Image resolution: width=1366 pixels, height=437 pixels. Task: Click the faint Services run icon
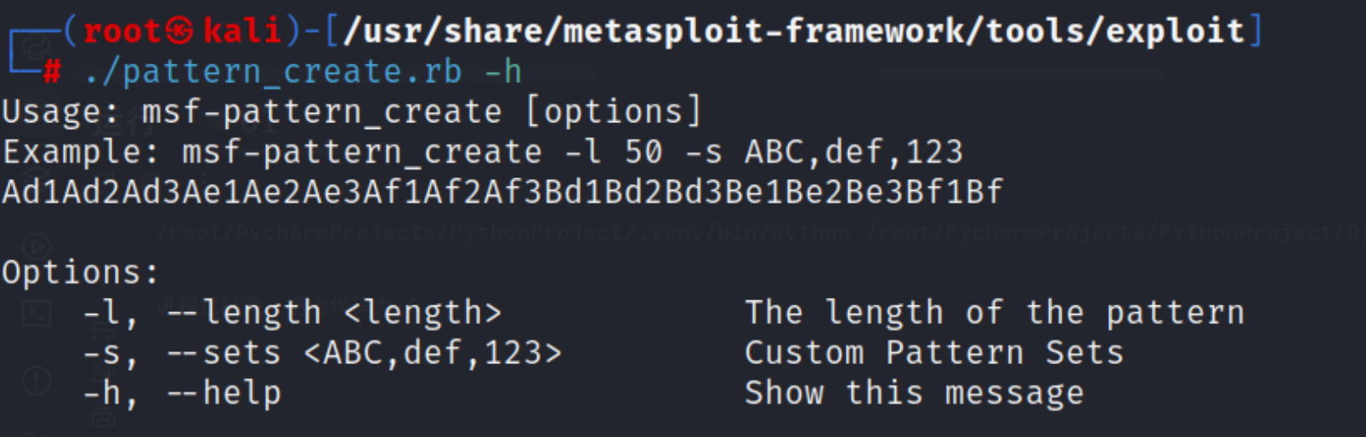[x=36, y=246]
